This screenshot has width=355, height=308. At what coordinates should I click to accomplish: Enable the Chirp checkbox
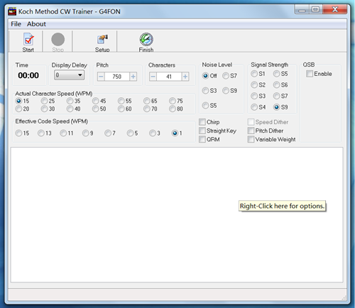[x=202, y=122]
